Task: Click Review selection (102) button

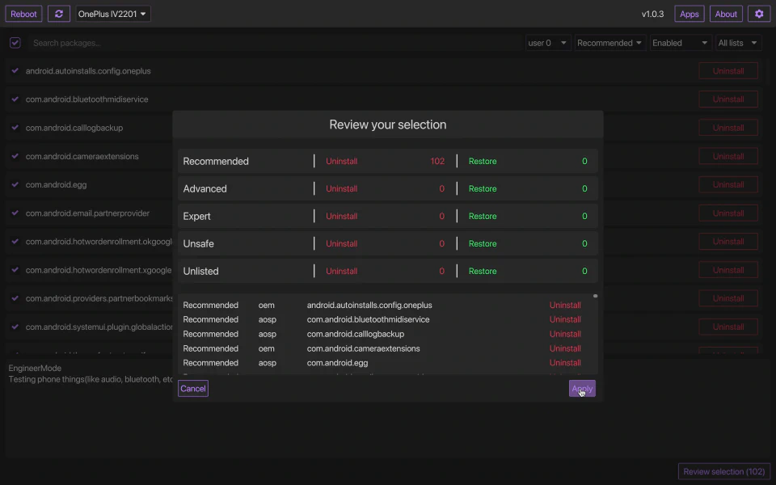Action: point(723,471)
